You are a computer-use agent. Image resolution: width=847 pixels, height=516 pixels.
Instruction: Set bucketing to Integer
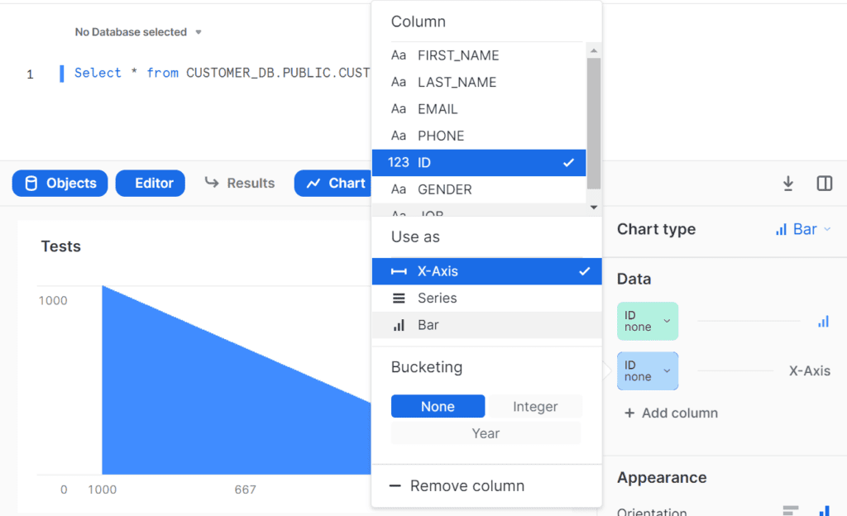[x=535, y=407]
